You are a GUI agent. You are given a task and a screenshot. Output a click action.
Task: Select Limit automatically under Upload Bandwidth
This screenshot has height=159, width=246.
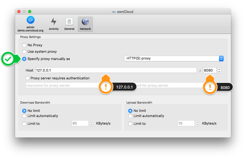[130, 116]
